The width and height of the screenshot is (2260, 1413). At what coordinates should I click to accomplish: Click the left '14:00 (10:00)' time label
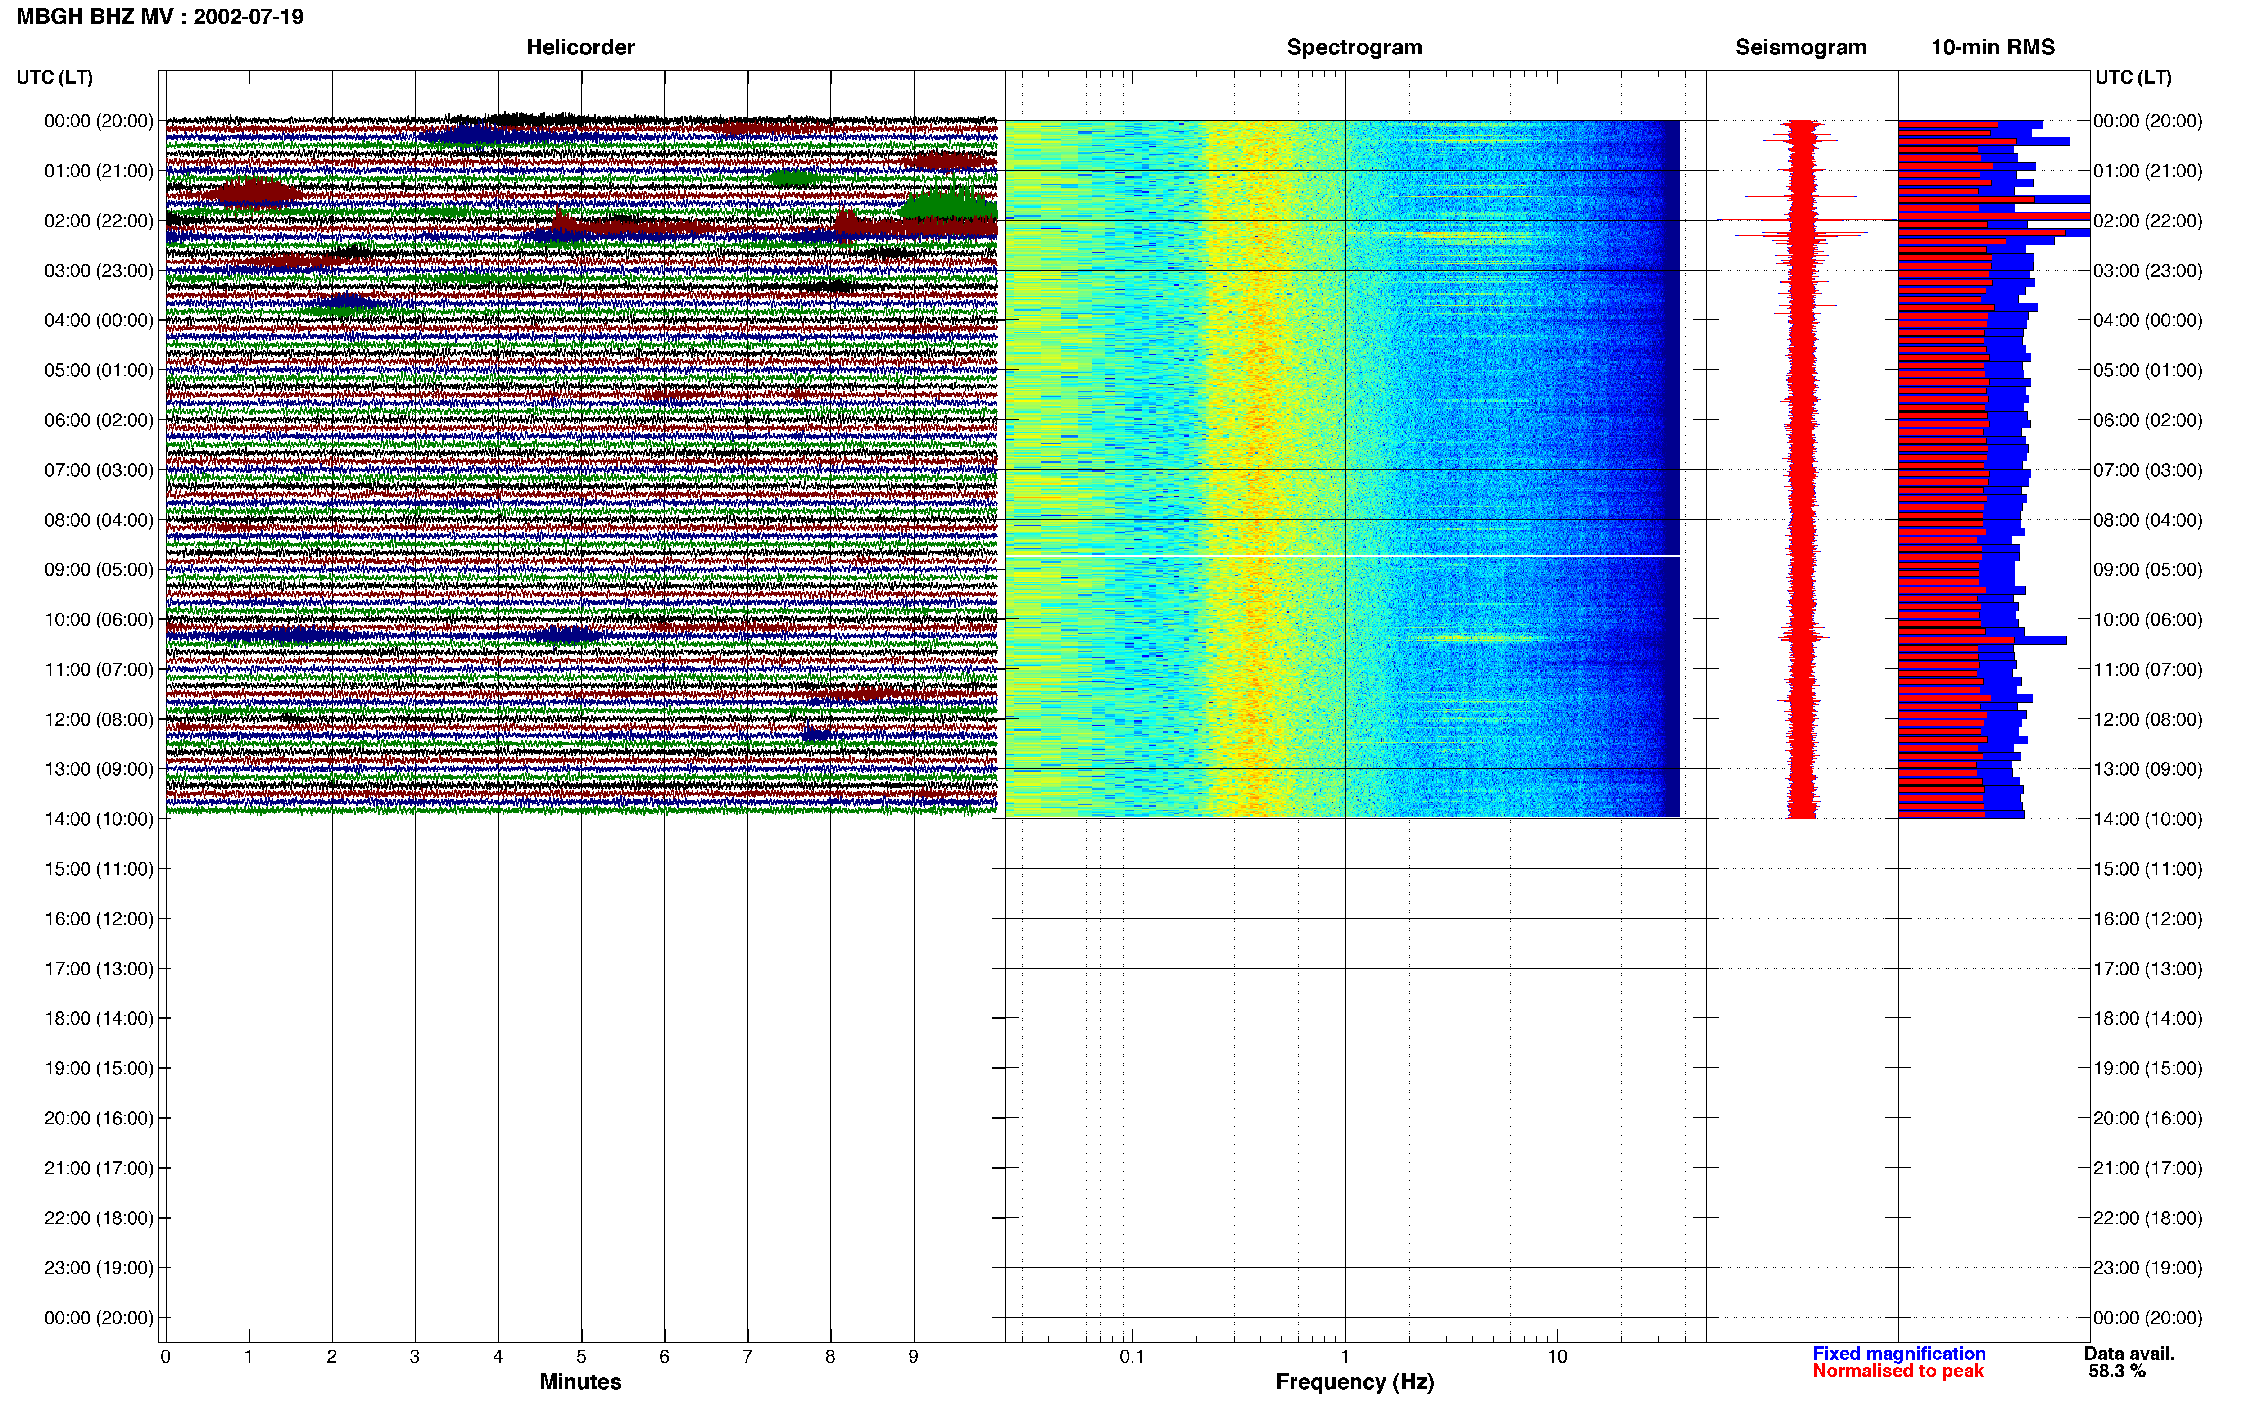pos(99,819)
